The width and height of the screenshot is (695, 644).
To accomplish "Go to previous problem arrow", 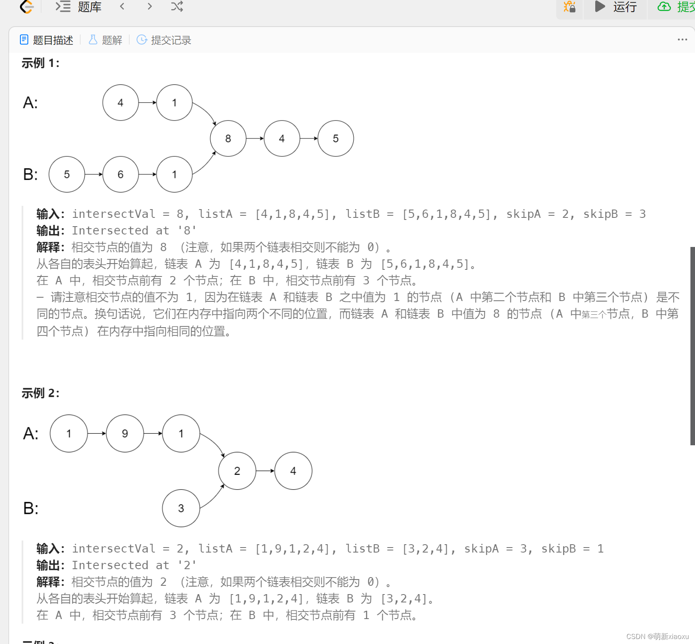I will coord(122,7).
